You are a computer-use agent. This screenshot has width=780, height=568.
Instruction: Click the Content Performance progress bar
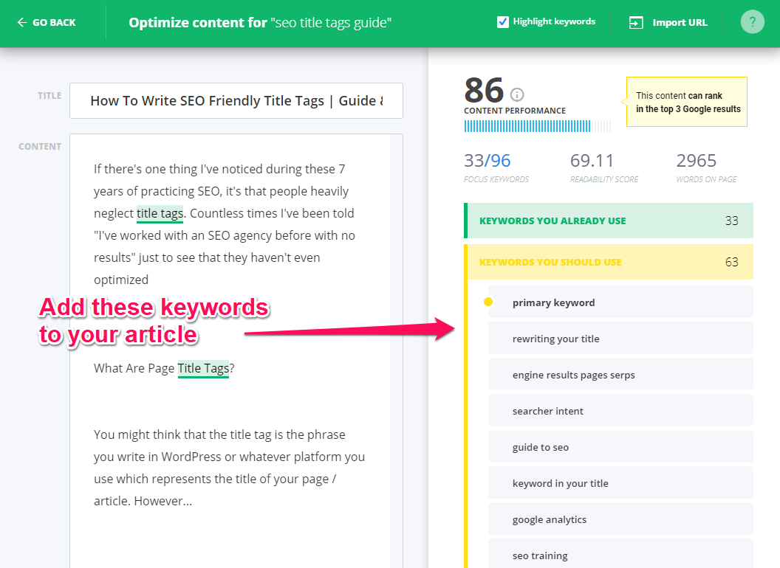click(537, 127)
